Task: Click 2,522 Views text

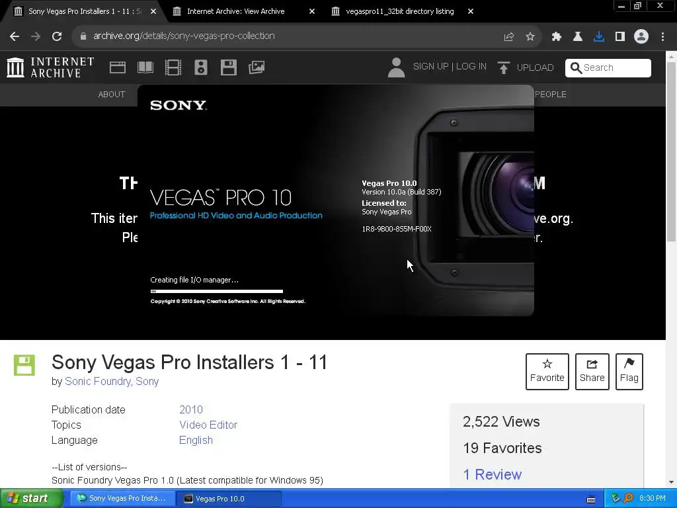Action: (501, 421)
